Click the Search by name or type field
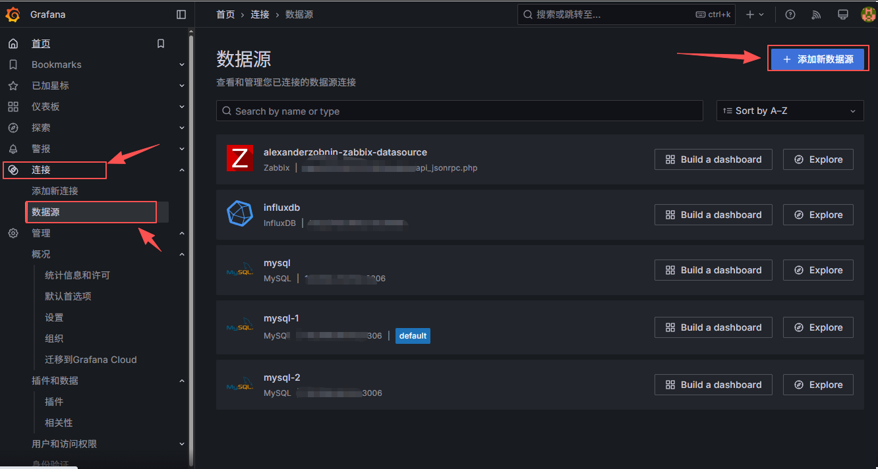The image size is (878, 469). 459,110
